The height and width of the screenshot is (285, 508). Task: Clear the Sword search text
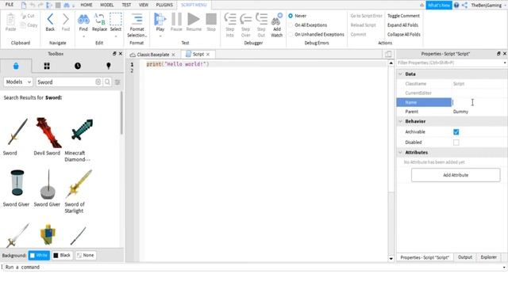click(98, 82)
